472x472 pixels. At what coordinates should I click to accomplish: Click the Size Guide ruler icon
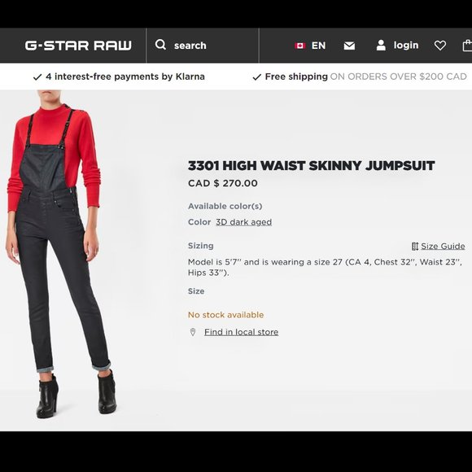coord(415,247)
